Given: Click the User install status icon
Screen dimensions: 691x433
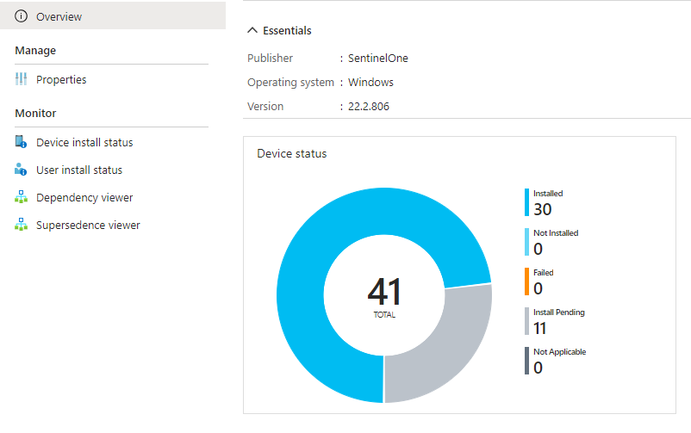Looking at the screenshot, I should click(x=22, y=170).
